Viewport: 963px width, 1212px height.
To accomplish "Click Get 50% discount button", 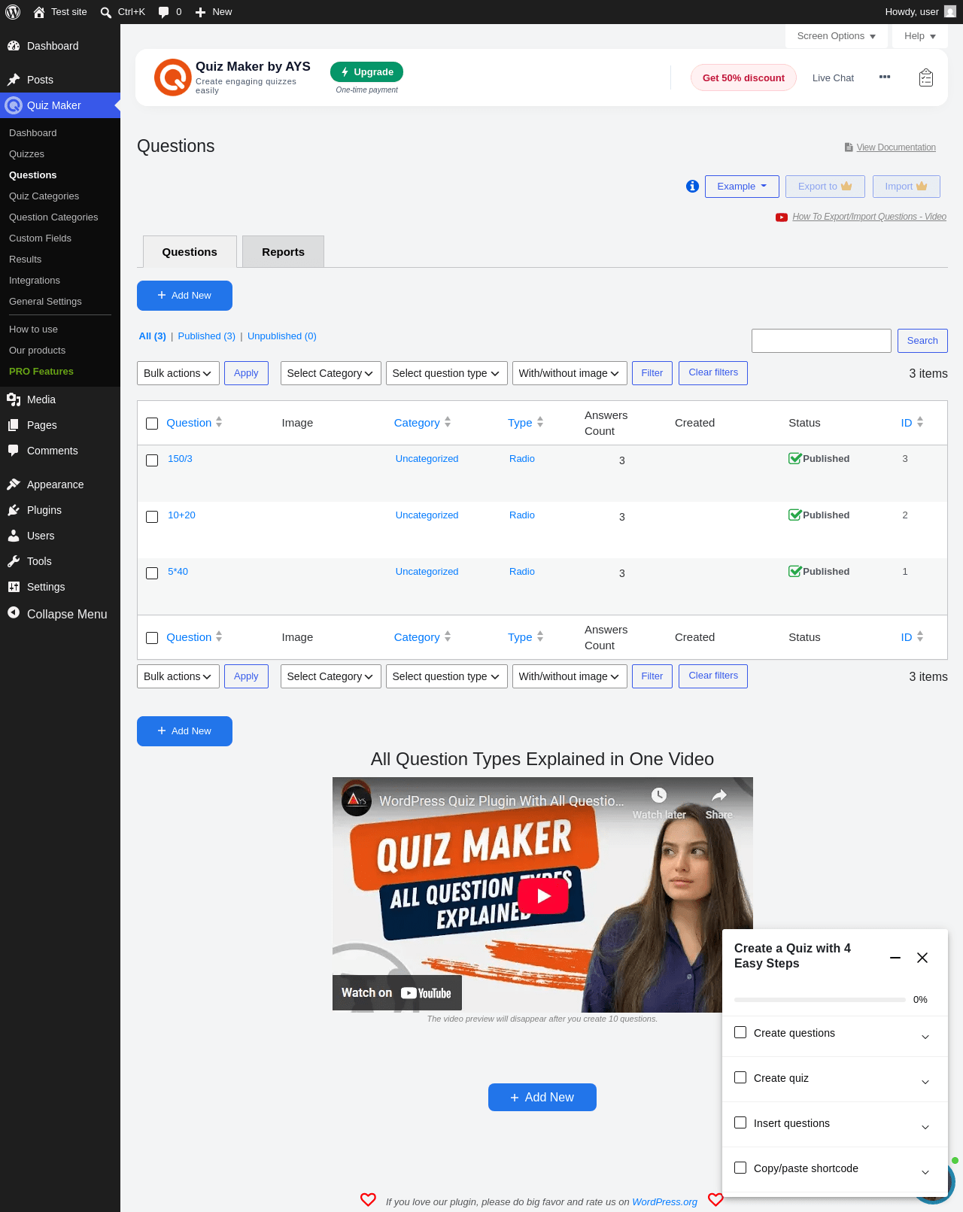I will [x=743, y=77].
